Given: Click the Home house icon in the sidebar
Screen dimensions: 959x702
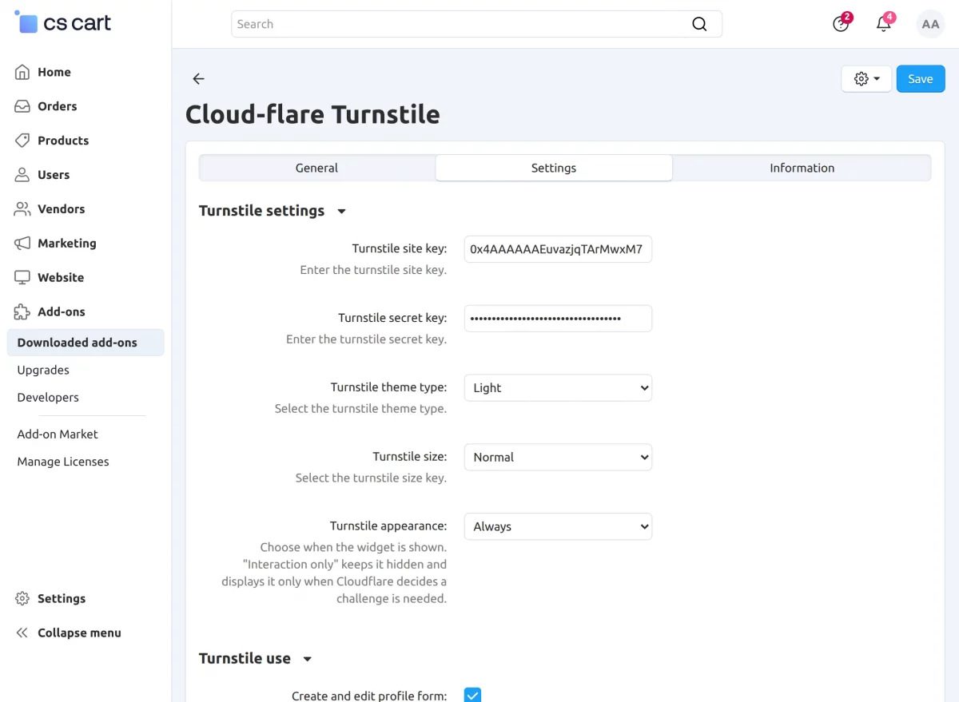Looking at the screenshot, I should (x=22, y=72).
